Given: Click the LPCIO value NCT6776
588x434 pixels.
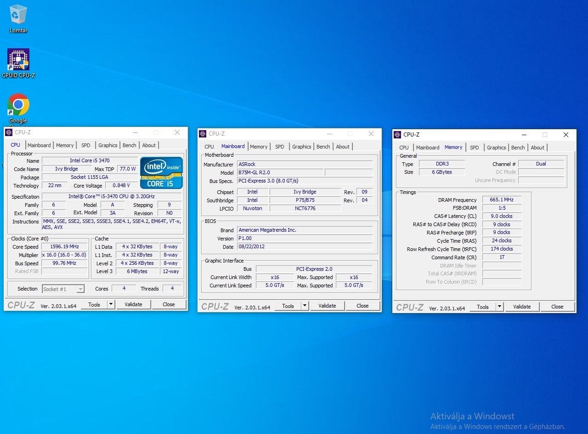Looking at the screenshot, I should [x=305, y=208].
